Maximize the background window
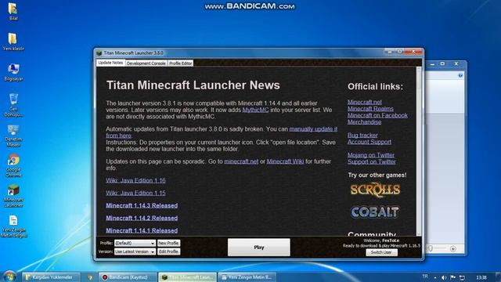The width and height of the screenshot is (501, 282). point(442,64)
